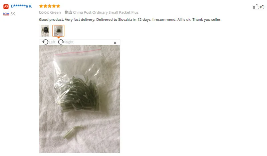Select the highlighted second photo thumbnail
This screenshot has width=267, height=156.
[x=58, y=31]
